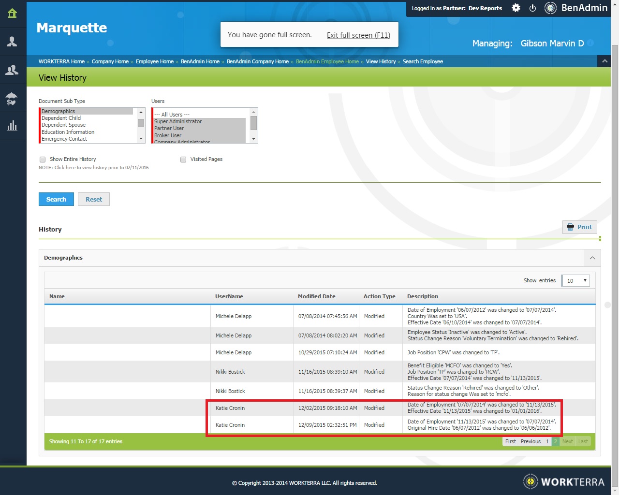Click Nikki Bostick entry at 11/16/2015 08:39:37 AM
This screenshot has height=495, width=619.
click(320, 391)
